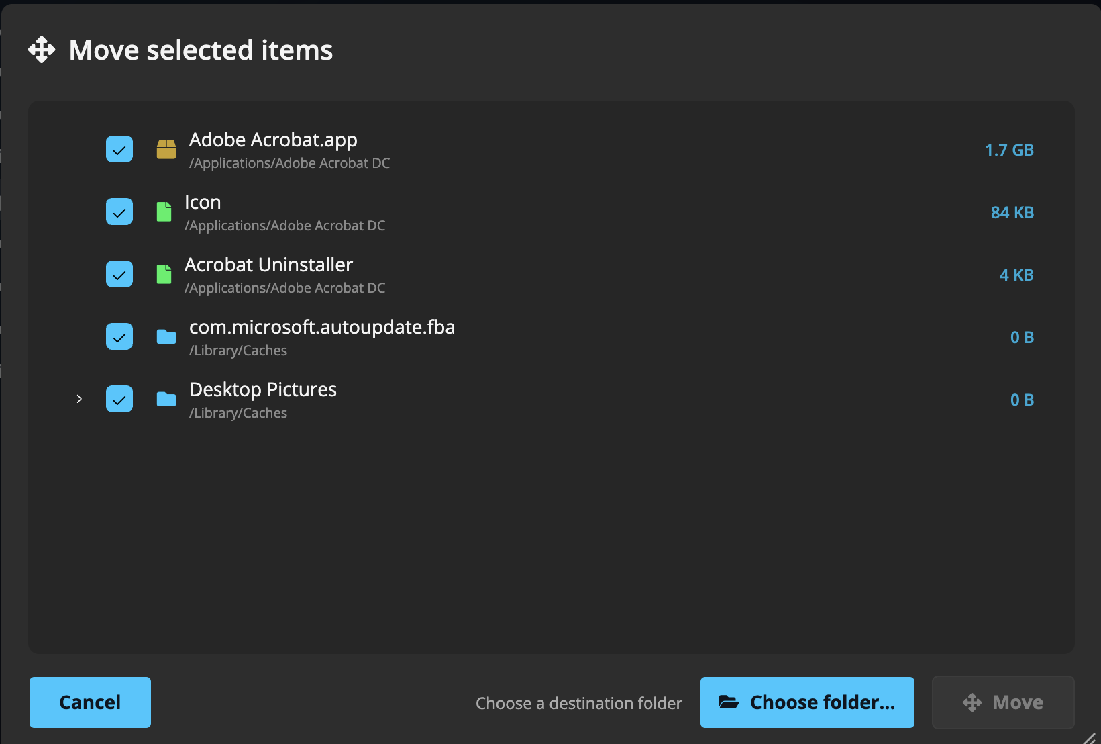Click the 4 KB size value

pyautogui.click(x=1016, y=275)
